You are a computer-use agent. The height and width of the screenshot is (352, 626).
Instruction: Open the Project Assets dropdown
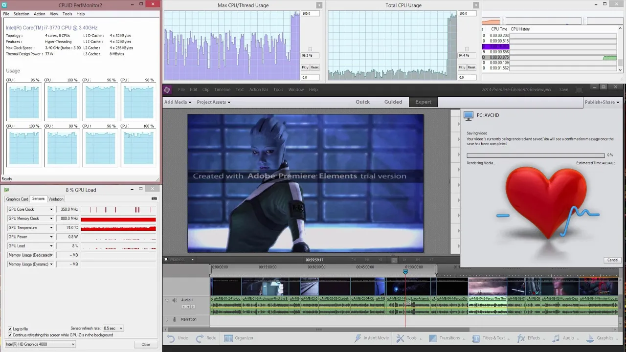(213, 102)
